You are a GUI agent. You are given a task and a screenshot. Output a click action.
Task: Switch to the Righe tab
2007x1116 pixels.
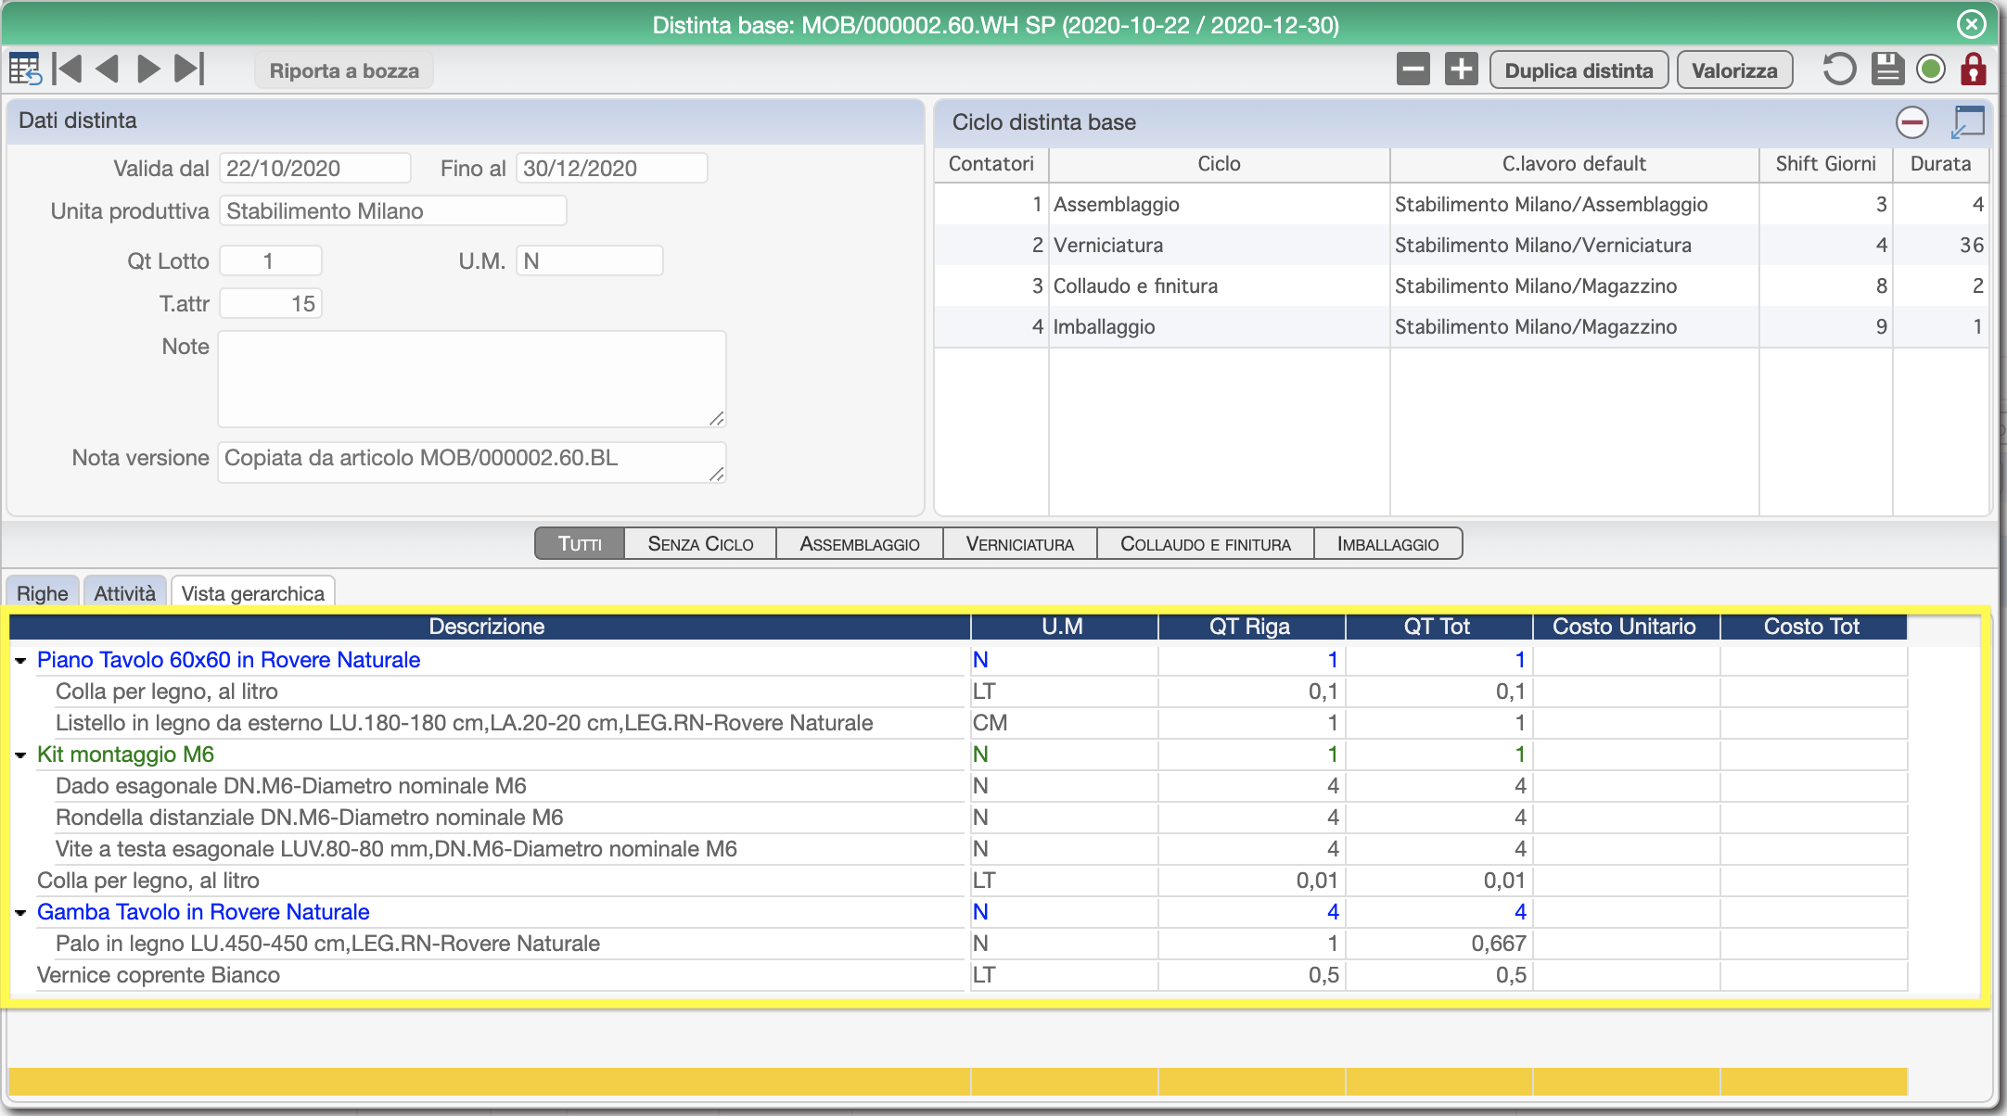pyautogui.click(x=43, y=593)
